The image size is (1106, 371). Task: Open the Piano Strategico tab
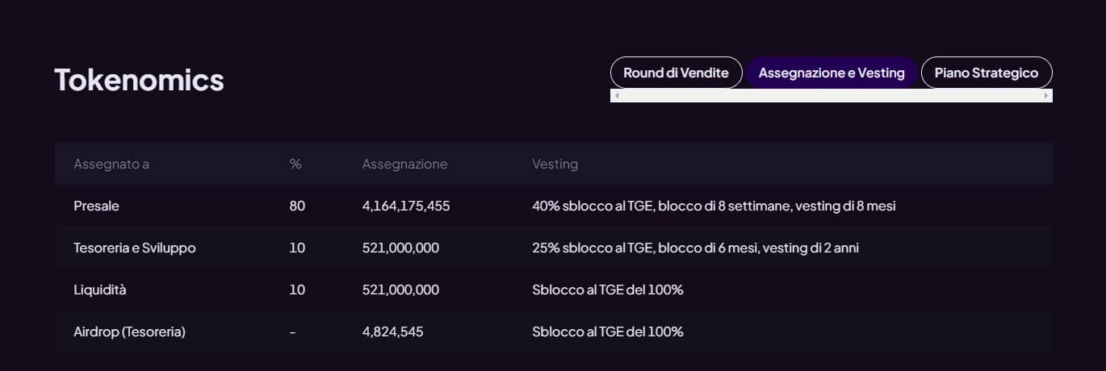coord(986,73)
